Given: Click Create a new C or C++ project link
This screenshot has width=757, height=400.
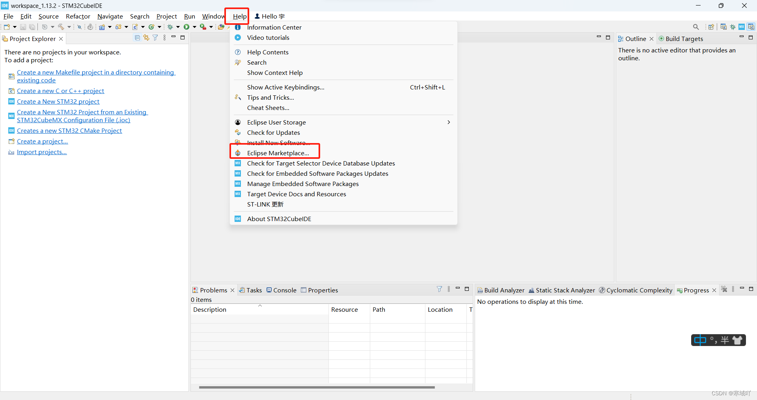Looking at the screenshot, I should 60,91.
